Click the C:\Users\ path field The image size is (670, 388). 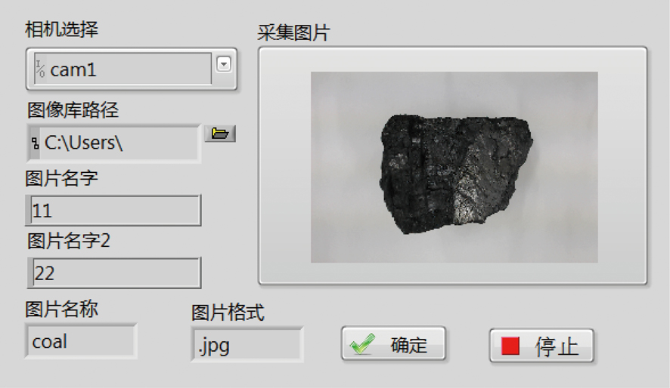(x=114, y=143)
